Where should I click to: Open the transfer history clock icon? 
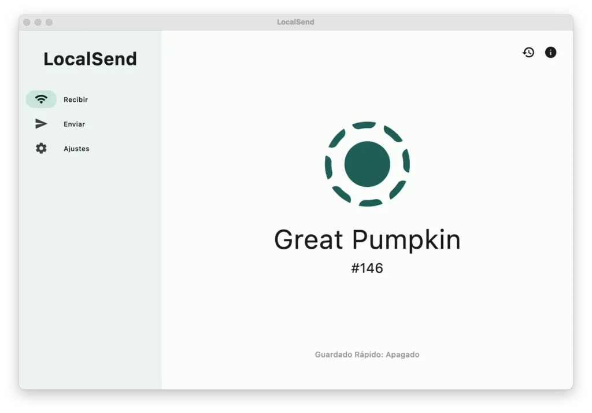528,52
